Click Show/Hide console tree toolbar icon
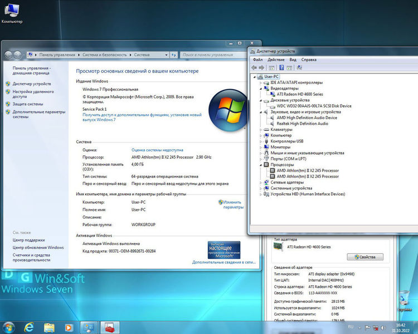 click(271, 68)
